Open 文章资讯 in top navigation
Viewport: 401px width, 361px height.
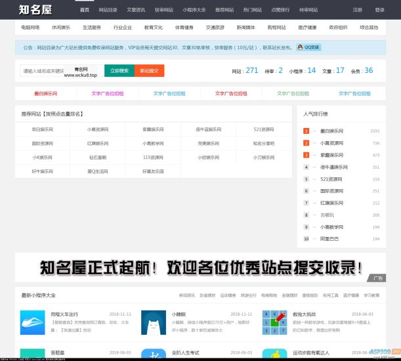pos(136,10)
